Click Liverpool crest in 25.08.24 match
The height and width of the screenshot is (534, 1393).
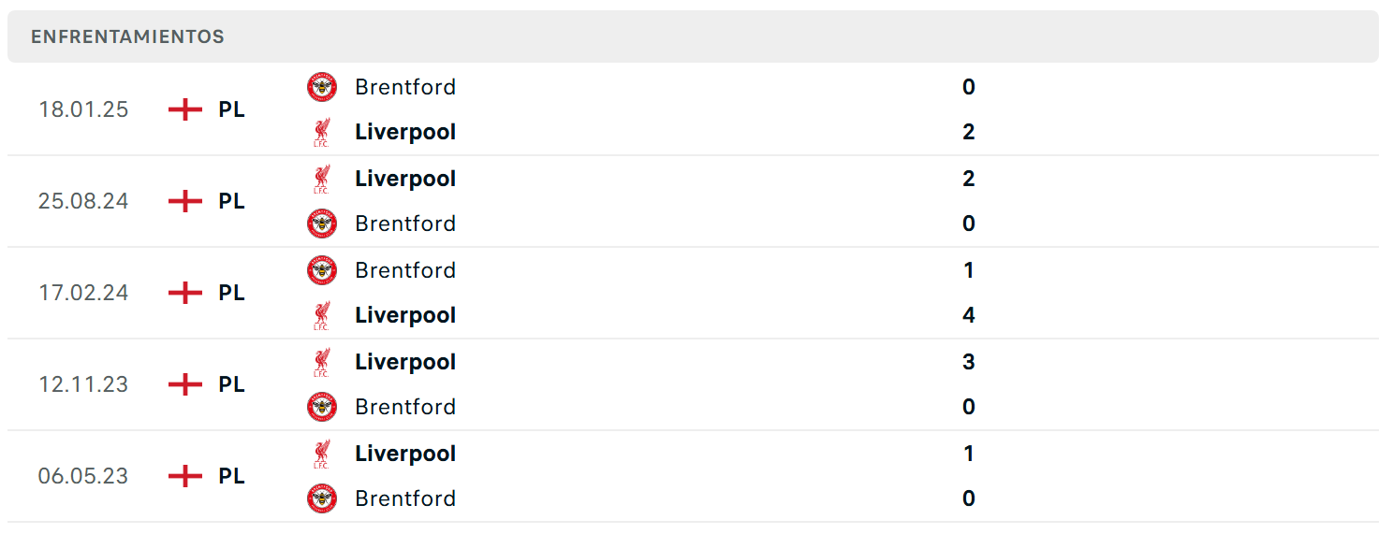pos(322,179)
